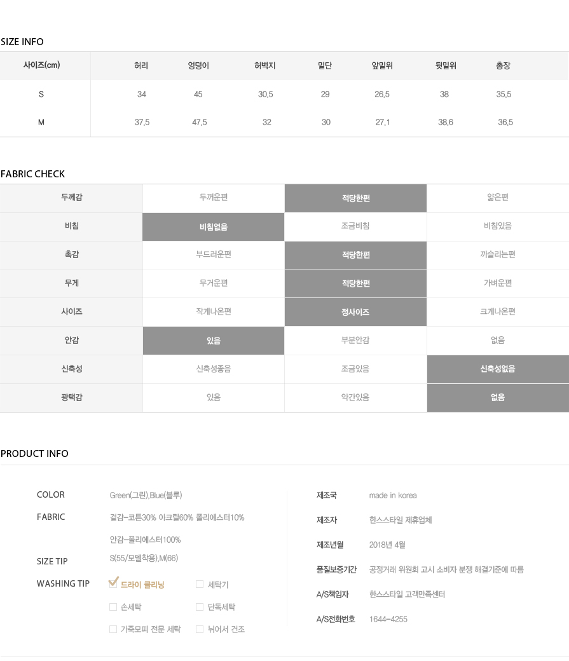
Task: Click the 총장 column header
Action: [x=504, y=65]
